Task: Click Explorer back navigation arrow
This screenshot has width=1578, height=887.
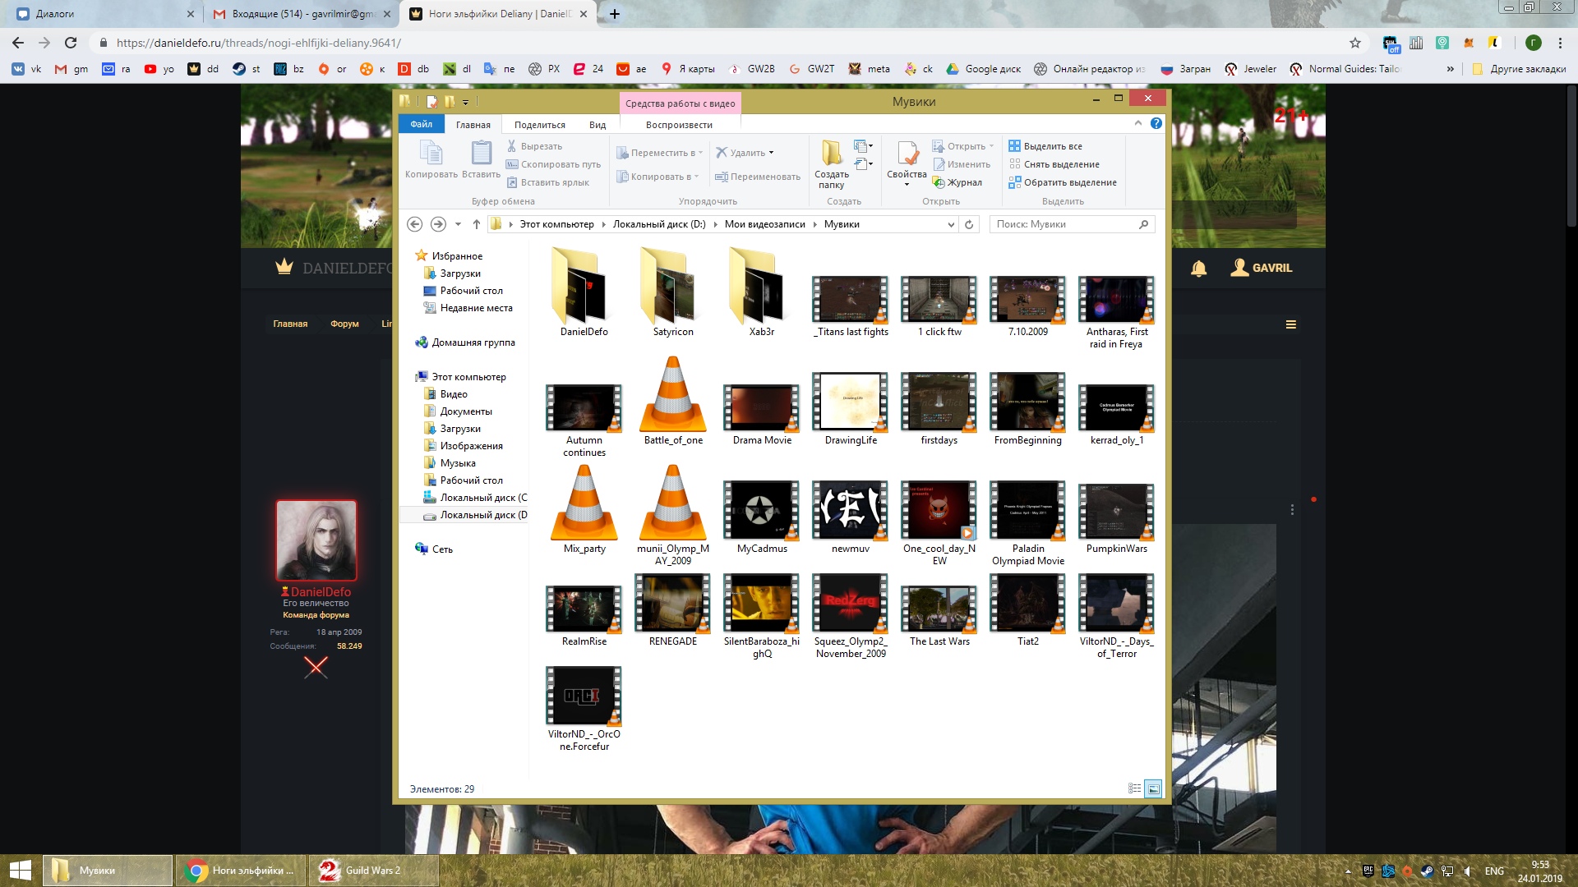Action: coord(415,224)
